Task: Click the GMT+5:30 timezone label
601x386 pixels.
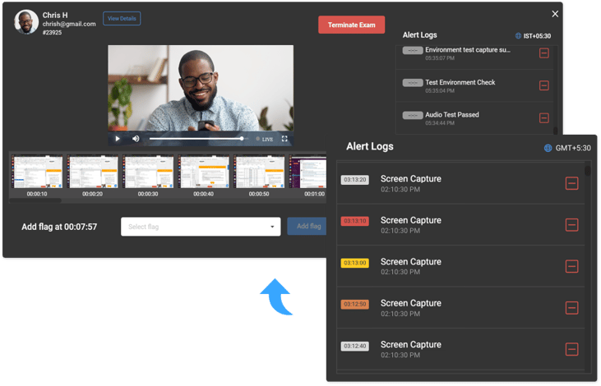Action: pos(573,148)
